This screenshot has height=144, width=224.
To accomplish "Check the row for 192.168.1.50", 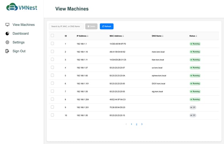I will click(x=52, y=115).
